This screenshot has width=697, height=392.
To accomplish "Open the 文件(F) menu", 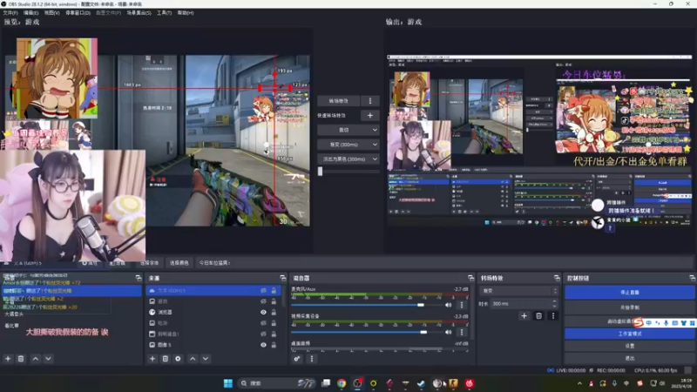I will click(x=10, y=13).
